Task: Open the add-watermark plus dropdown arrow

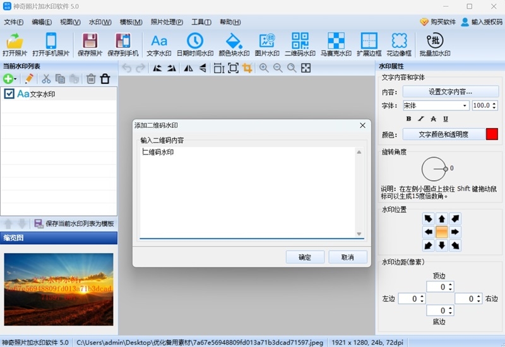Action: coord(15,79)
